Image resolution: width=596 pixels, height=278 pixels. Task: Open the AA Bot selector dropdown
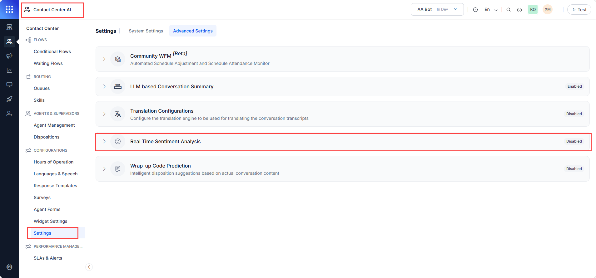pos(437,9)
